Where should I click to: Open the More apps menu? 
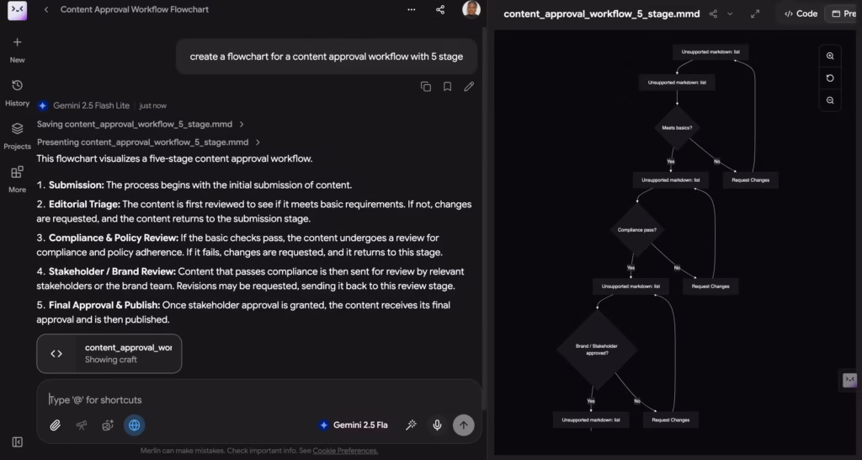coord(17,179)
